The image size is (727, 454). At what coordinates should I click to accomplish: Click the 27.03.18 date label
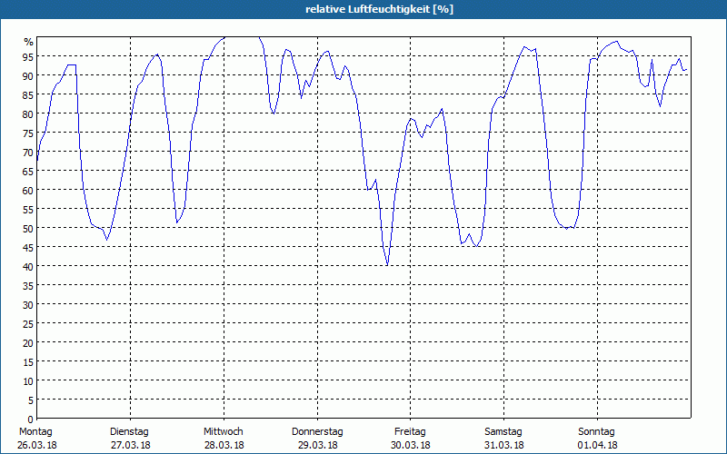coord(131,445)
